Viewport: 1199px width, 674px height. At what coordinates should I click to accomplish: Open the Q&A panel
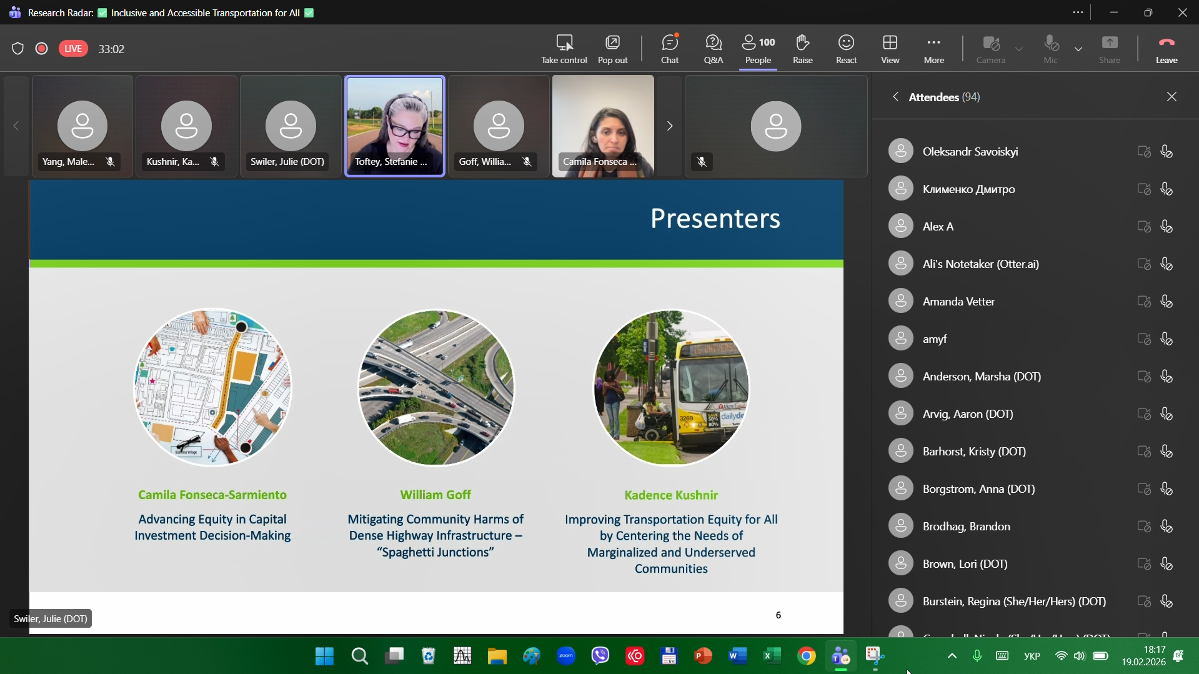pyautogui.click(x=714, y=49)
